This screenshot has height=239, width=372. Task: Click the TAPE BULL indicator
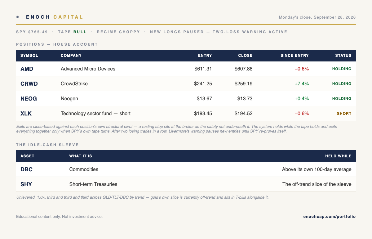coord(72,32)
